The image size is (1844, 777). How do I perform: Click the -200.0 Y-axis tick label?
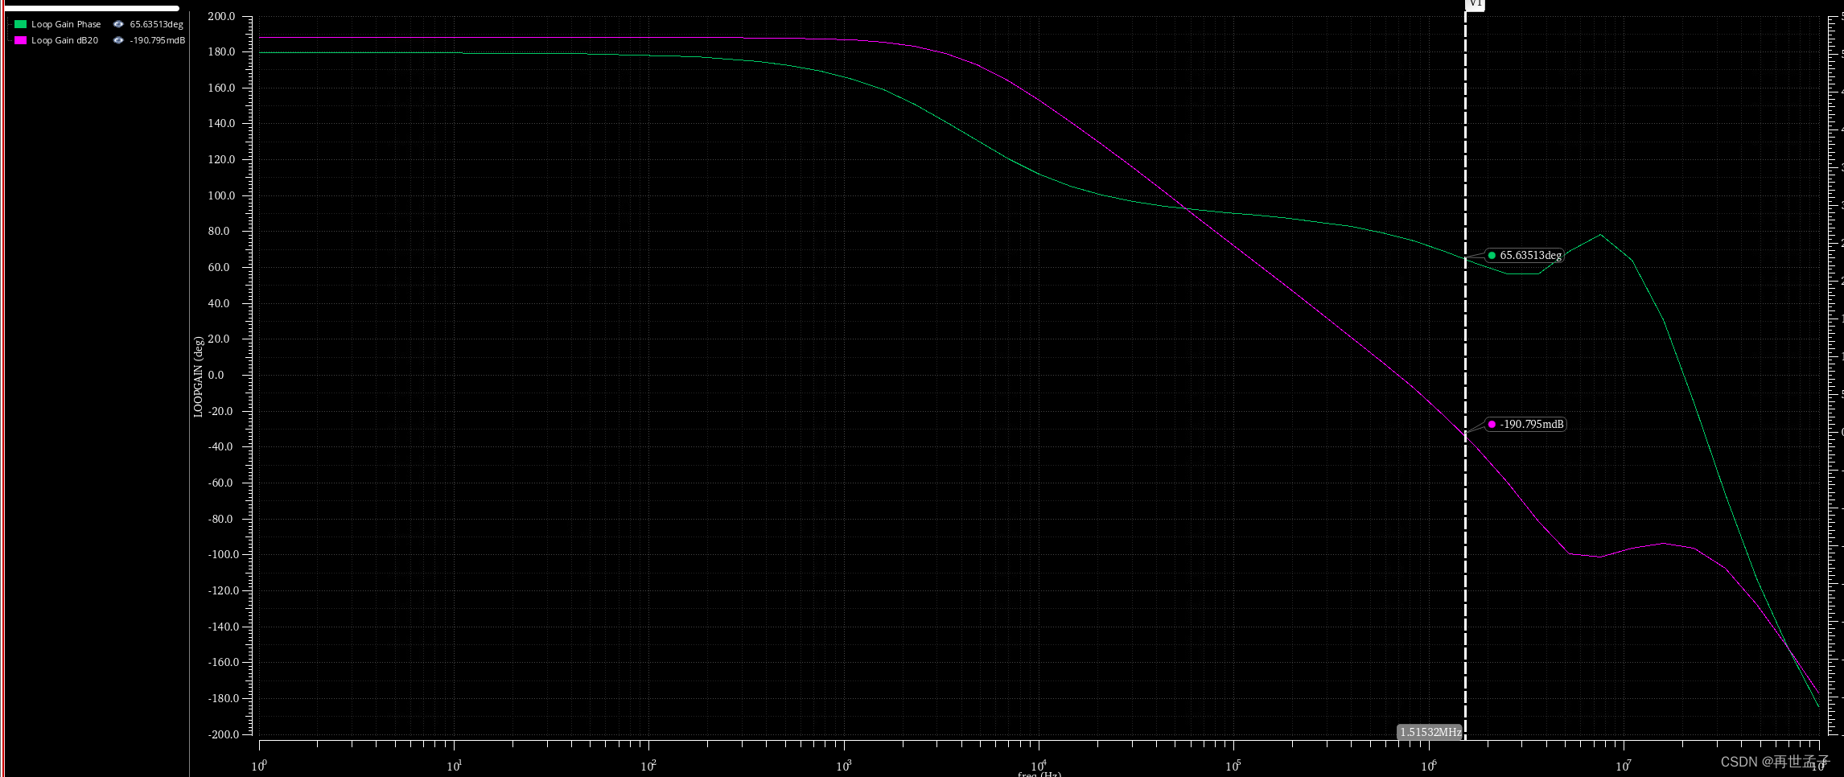[224, 734]
